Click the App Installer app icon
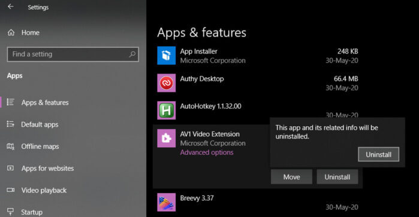The height and width of the screenshot is (217, 419). pos(167,56)
